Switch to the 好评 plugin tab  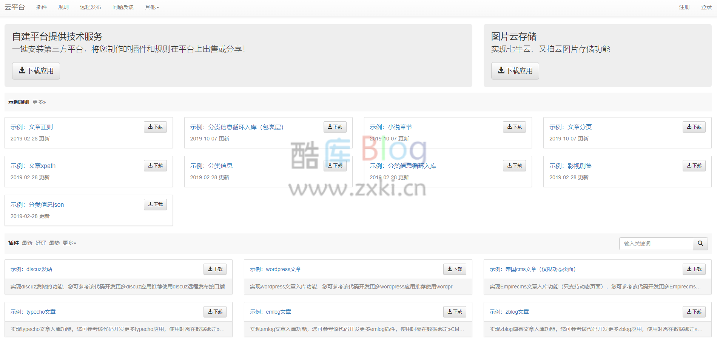40,243
